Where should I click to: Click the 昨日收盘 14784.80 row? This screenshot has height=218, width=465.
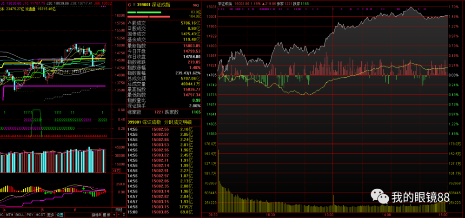[164, 56]
